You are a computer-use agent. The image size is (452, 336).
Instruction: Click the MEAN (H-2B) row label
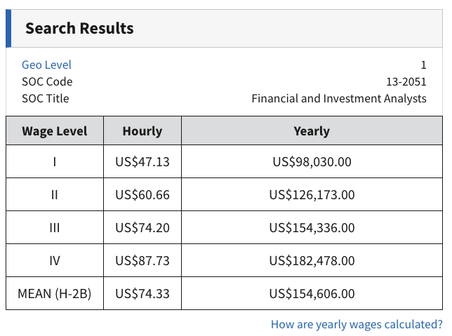[x=55, y=294]
